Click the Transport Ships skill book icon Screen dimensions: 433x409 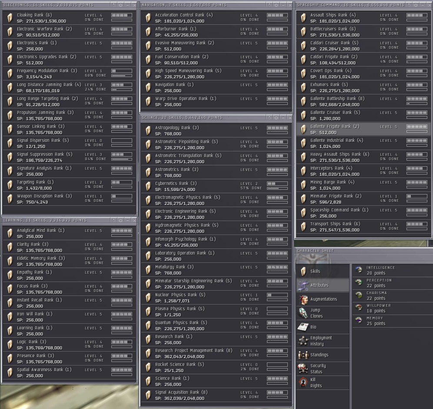303,227
